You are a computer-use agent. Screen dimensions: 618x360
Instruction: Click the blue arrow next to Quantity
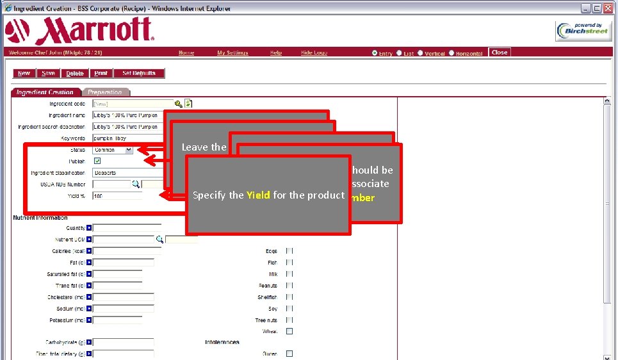point(89,228)
